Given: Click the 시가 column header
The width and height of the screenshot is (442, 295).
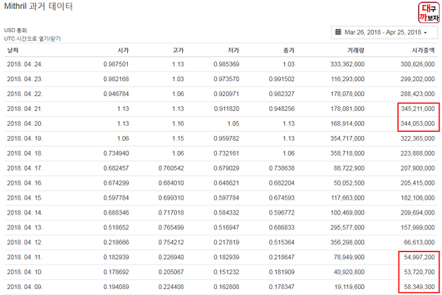Looking at the screenshot, I should pyautogui.click(x=123, y=50).
